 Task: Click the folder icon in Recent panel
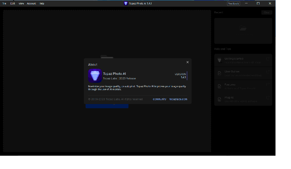(243, 28)
